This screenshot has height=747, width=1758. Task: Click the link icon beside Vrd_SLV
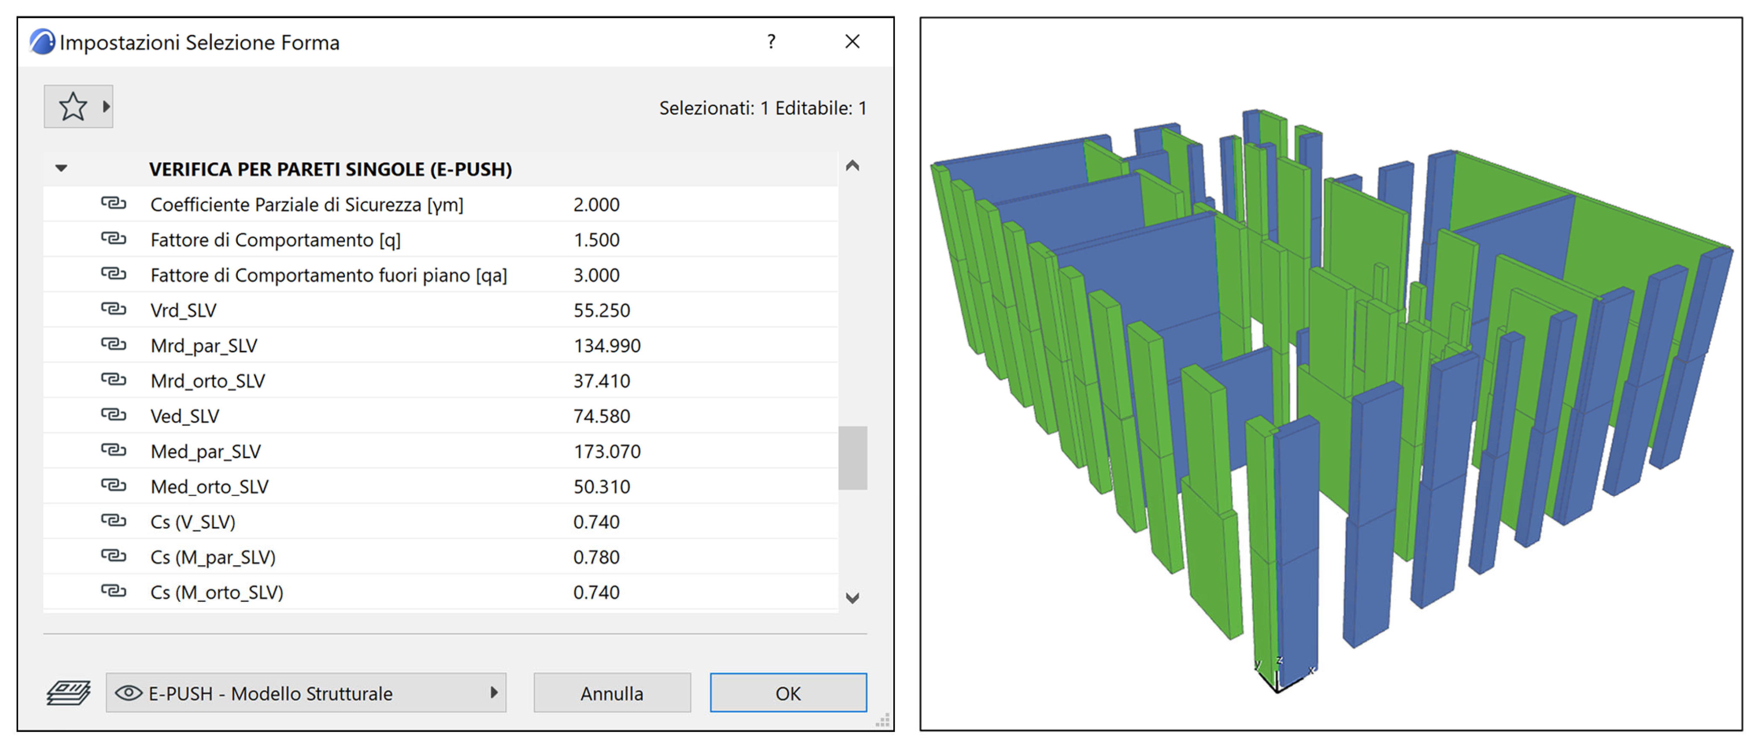(x=113, y=310)
